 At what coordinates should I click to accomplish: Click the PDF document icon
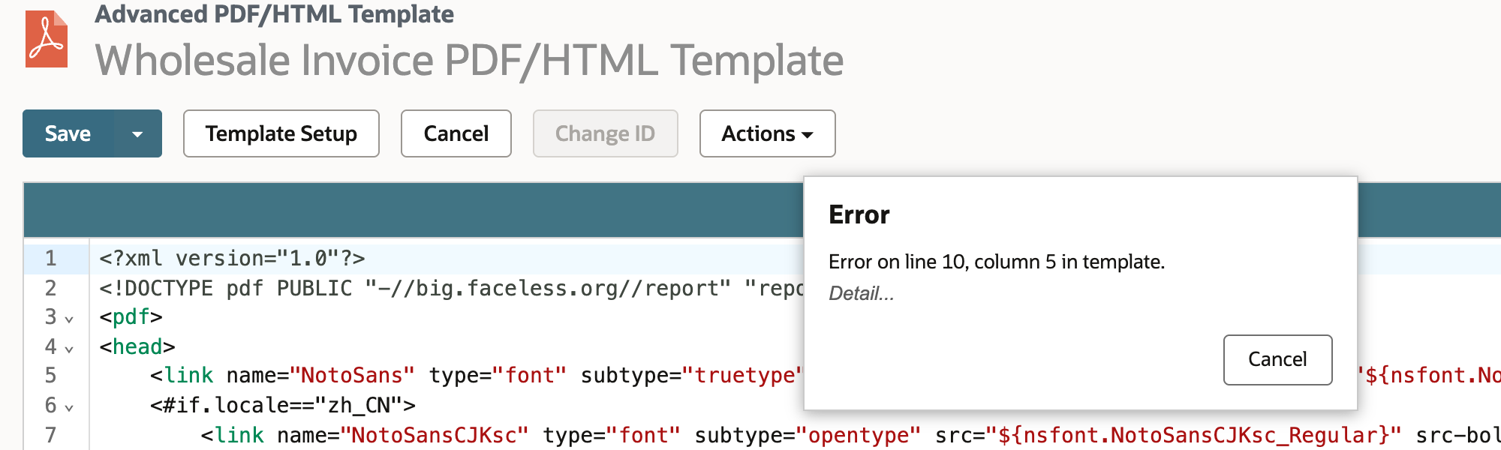(x=47, y=39)
